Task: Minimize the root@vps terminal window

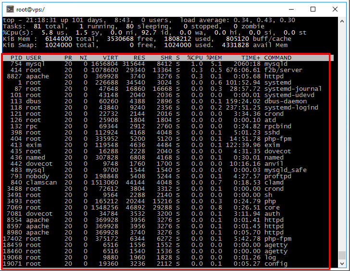Action: coord(291,9)
